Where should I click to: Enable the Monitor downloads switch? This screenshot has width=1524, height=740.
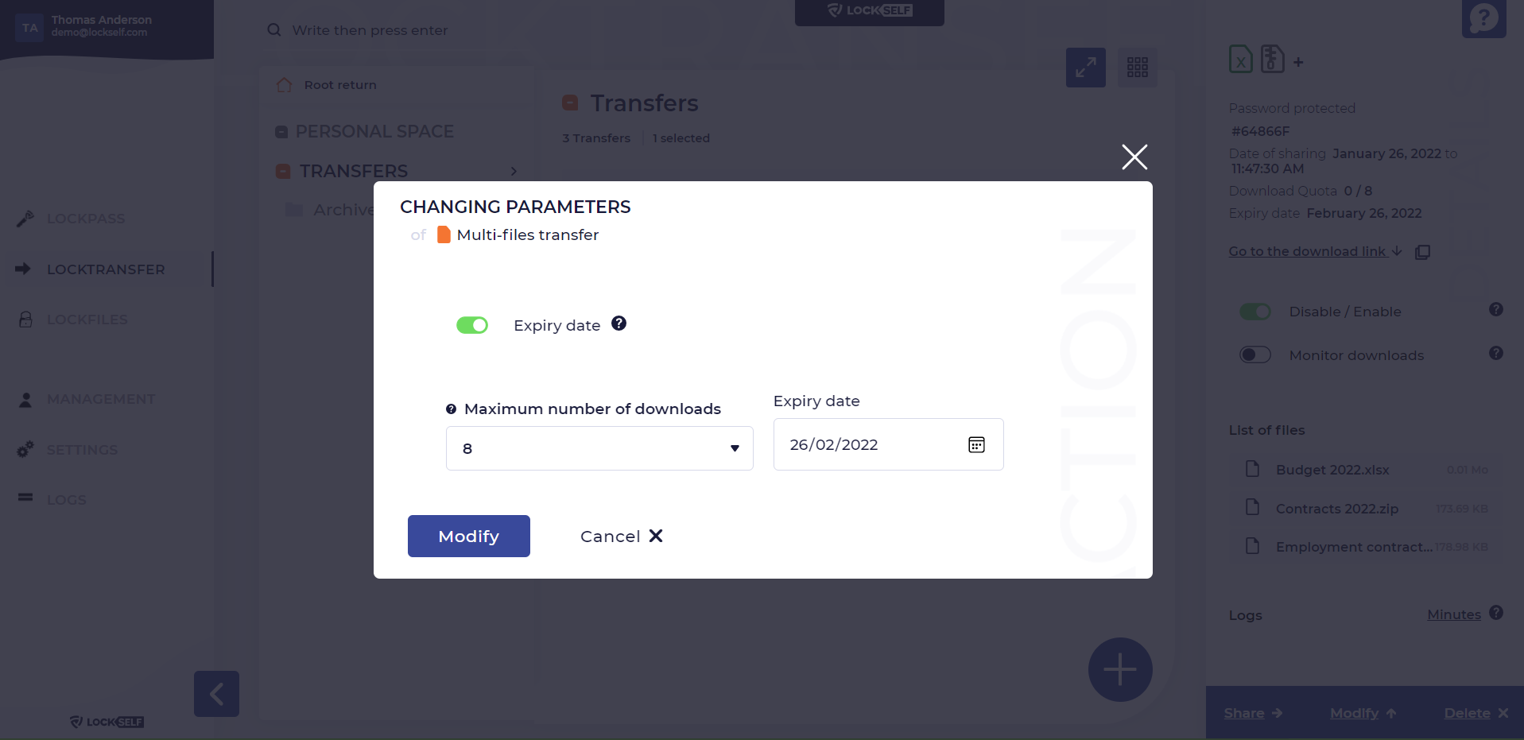(x=1255, y=355)
